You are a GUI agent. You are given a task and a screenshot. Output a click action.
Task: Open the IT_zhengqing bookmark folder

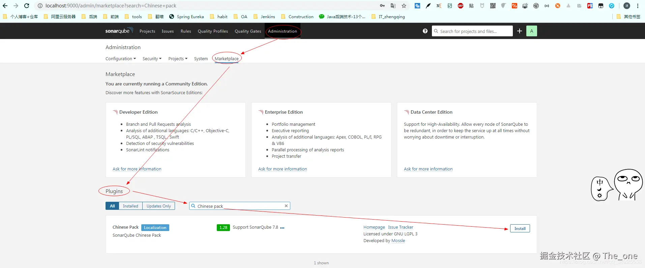point(388,16)
